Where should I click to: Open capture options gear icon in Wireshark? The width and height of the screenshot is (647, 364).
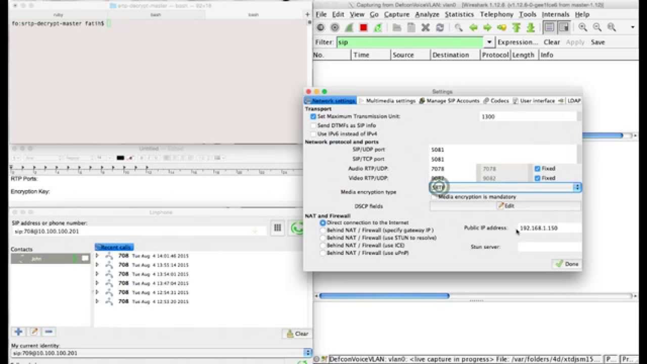coord(335,27)
